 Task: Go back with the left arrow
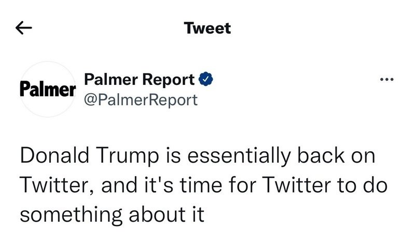click(x=24, y=28)
